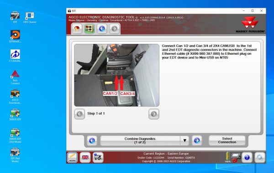Go to the EDT home screen icon

click(77, 28)
